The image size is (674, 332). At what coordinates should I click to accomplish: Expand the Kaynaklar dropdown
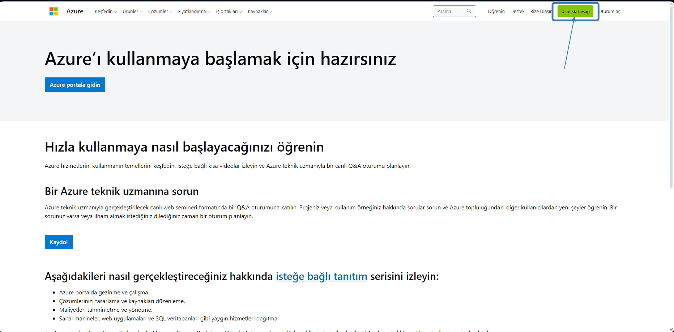click(259, 11)
